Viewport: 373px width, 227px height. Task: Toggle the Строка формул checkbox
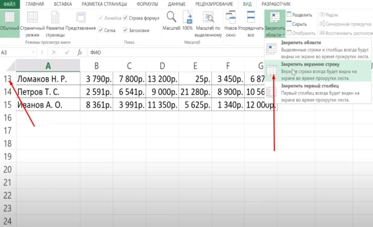[x=126, y=18]
